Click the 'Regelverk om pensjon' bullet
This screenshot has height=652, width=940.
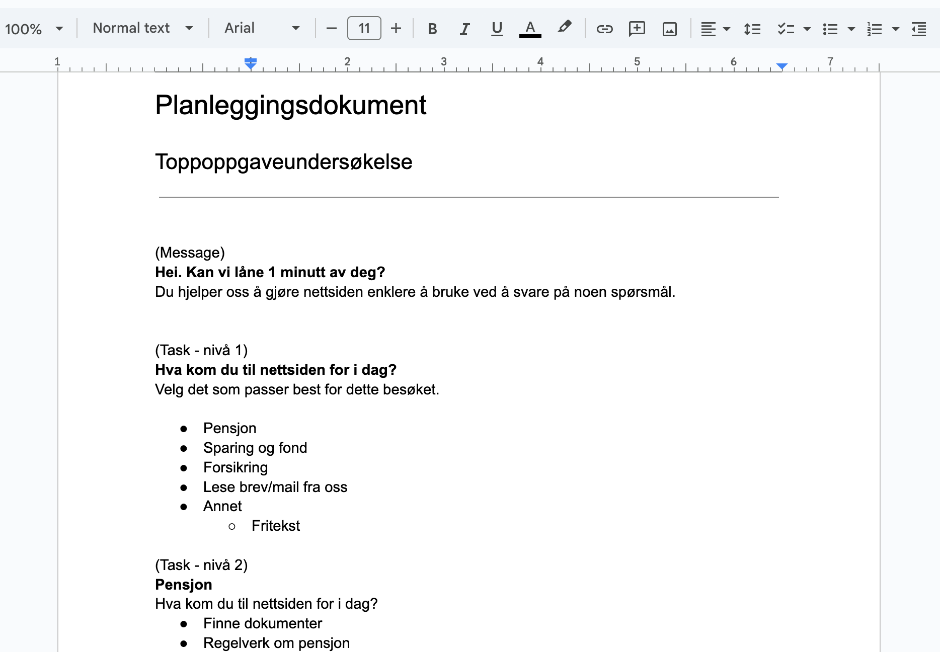click(x=276, y=643)
